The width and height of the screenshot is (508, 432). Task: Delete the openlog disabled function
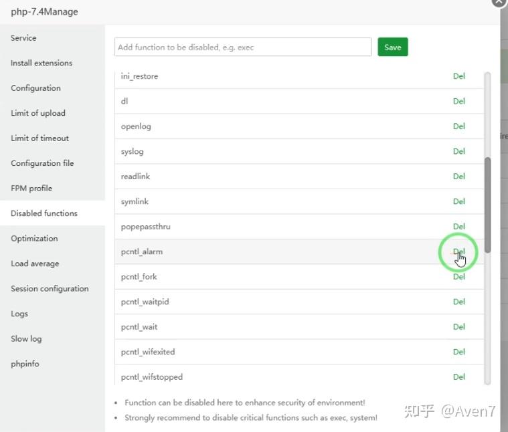point(458,126)
